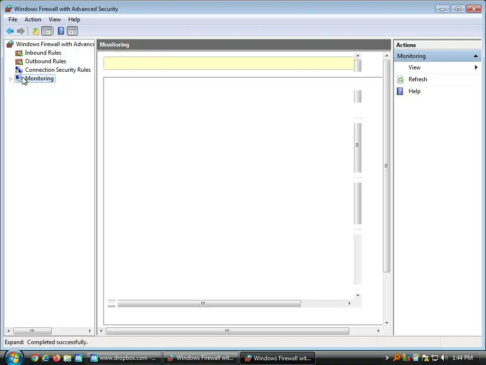Launch Google Chrome from quick launch

tap(34, 358)
